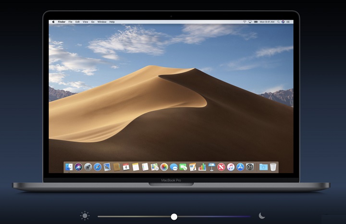Launch Launchpad rocket icon in dock
Viewport: 346px width, 224px height.
88,167
